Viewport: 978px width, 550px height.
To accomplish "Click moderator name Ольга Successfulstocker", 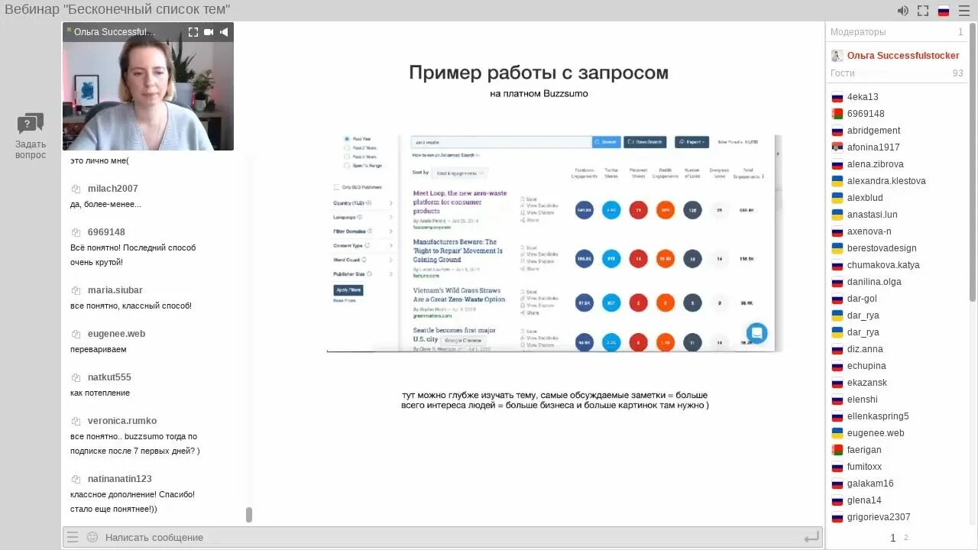I will (x=905, y=55).
